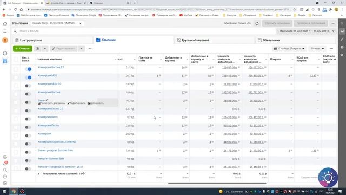Enable Охват - ретаргет Summer Sale toggle
Screen dimensions: 346x195
pyautogui.click(x=28, y=152)
